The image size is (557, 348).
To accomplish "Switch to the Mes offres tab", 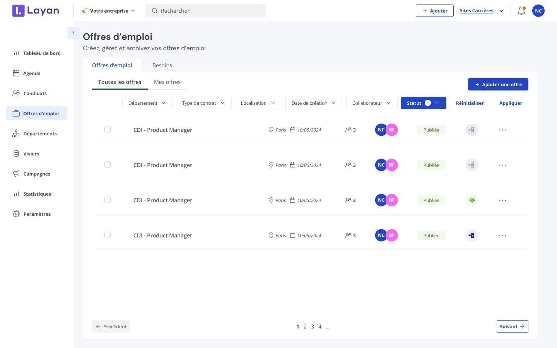I will click(167, 82).
